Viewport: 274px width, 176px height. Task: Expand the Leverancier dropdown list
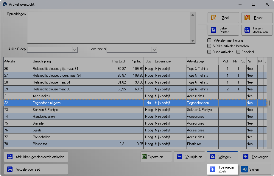pyautogui.click(x=154, y=50)
